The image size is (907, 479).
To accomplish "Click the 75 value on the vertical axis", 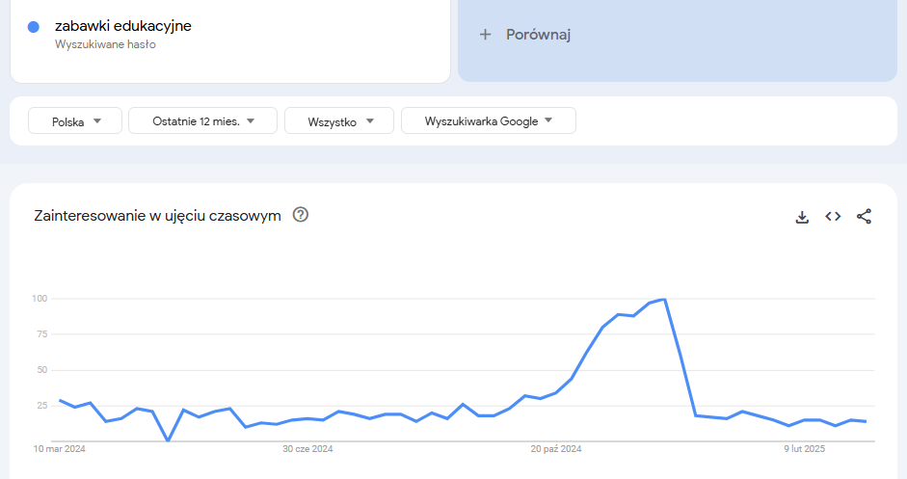I will [40, 334].
